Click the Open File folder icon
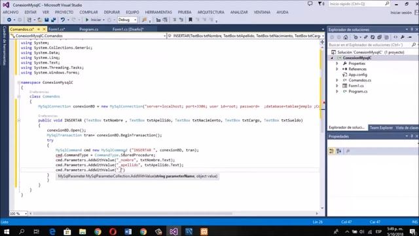The height and width of the screenshot is (236, 419). click(39, 20)
